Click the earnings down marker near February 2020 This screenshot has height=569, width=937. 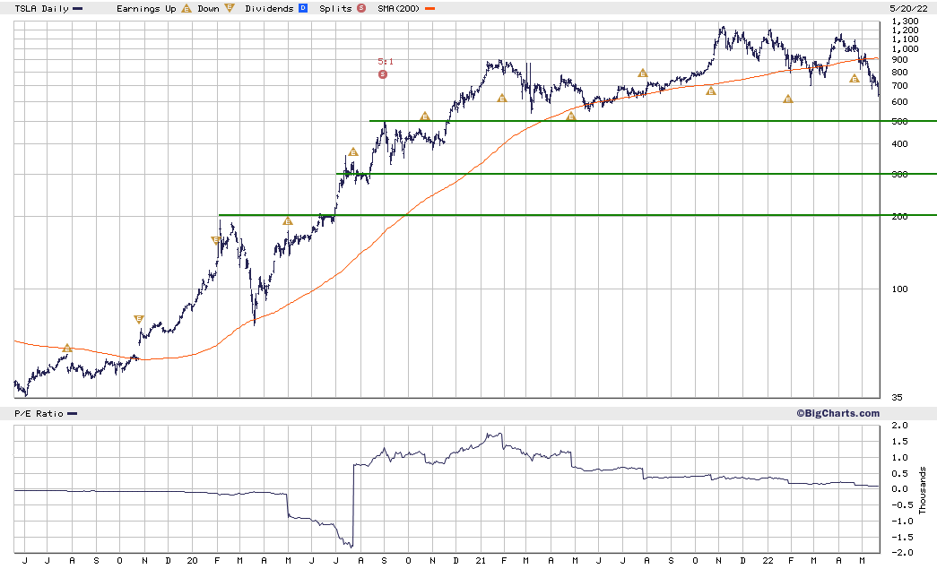pyautogui.click(x=216, y=240)
